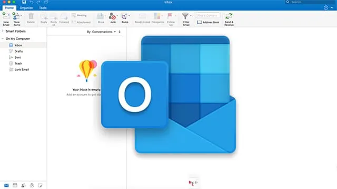Toggle the sort order arrow
The width and height of the screenshot is (337, 189).
click(120, 31)
